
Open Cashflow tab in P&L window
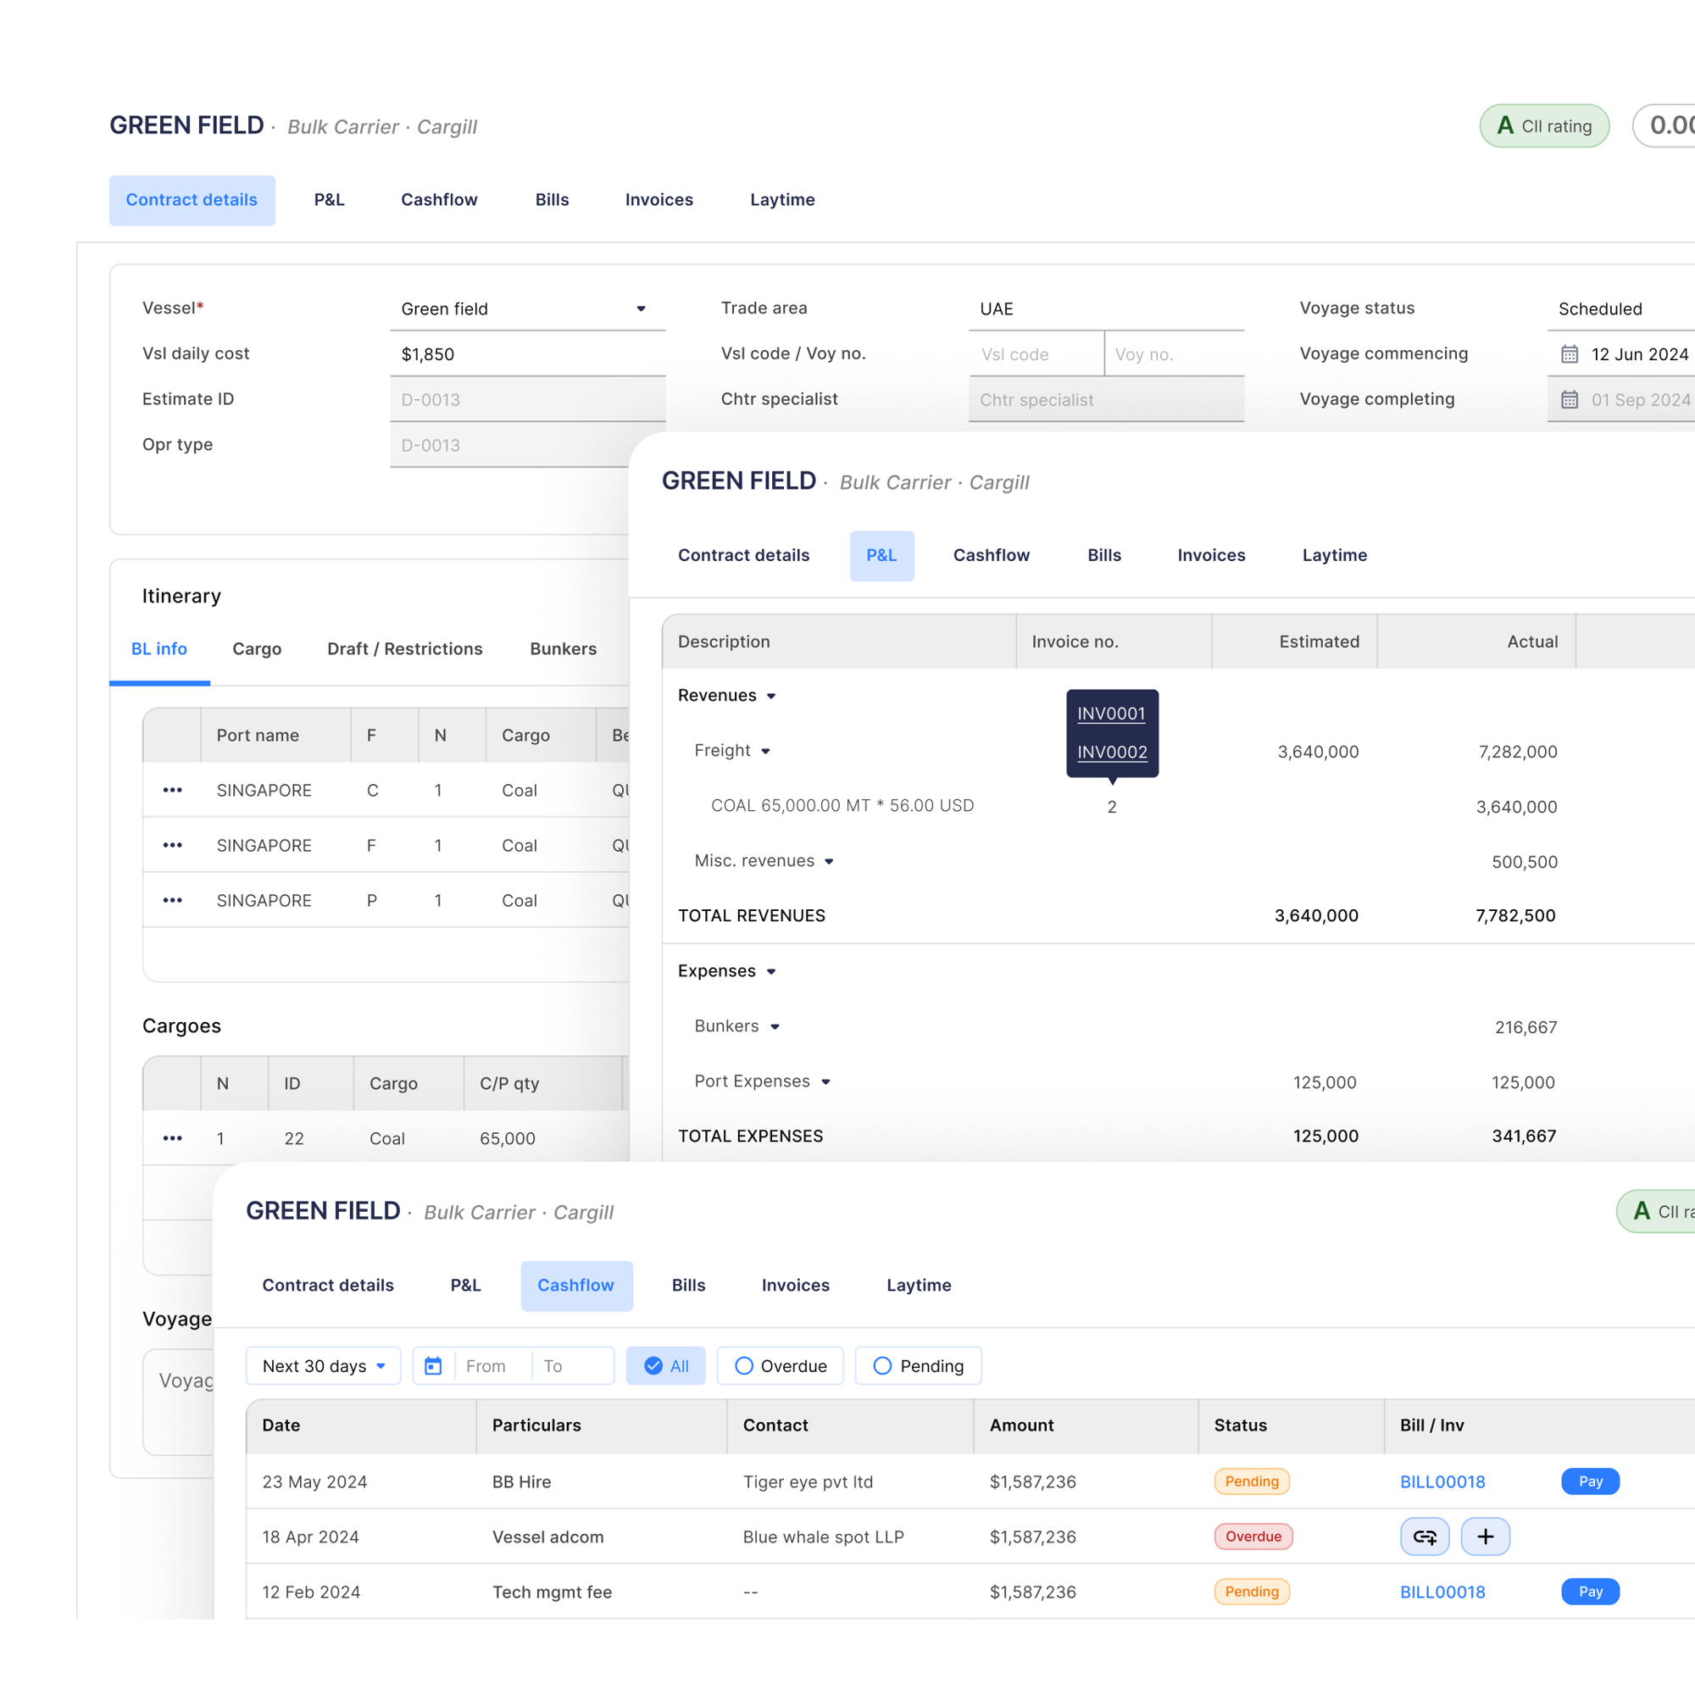tap(992, 555)
